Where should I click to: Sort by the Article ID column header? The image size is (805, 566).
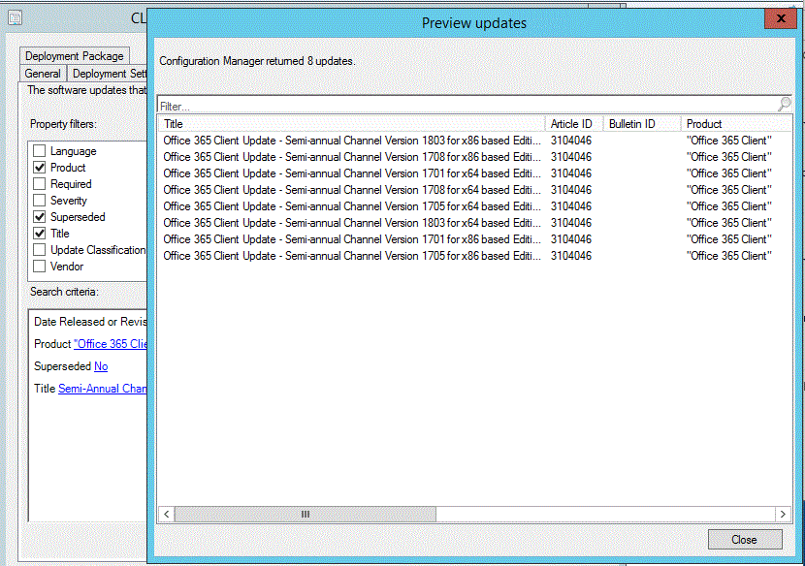click(x=573, y=124)
